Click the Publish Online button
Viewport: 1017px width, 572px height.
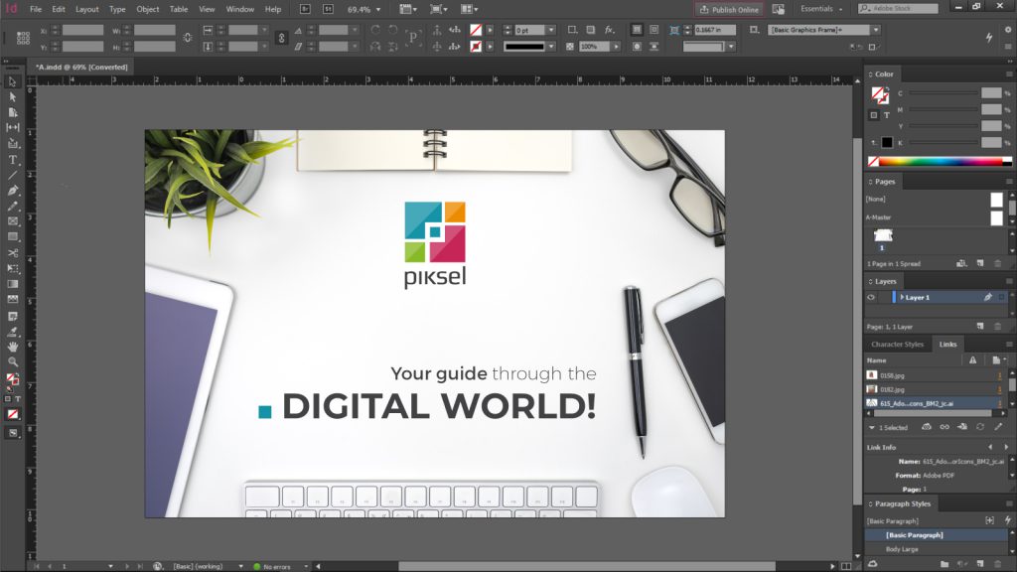[x=729, y=9]
